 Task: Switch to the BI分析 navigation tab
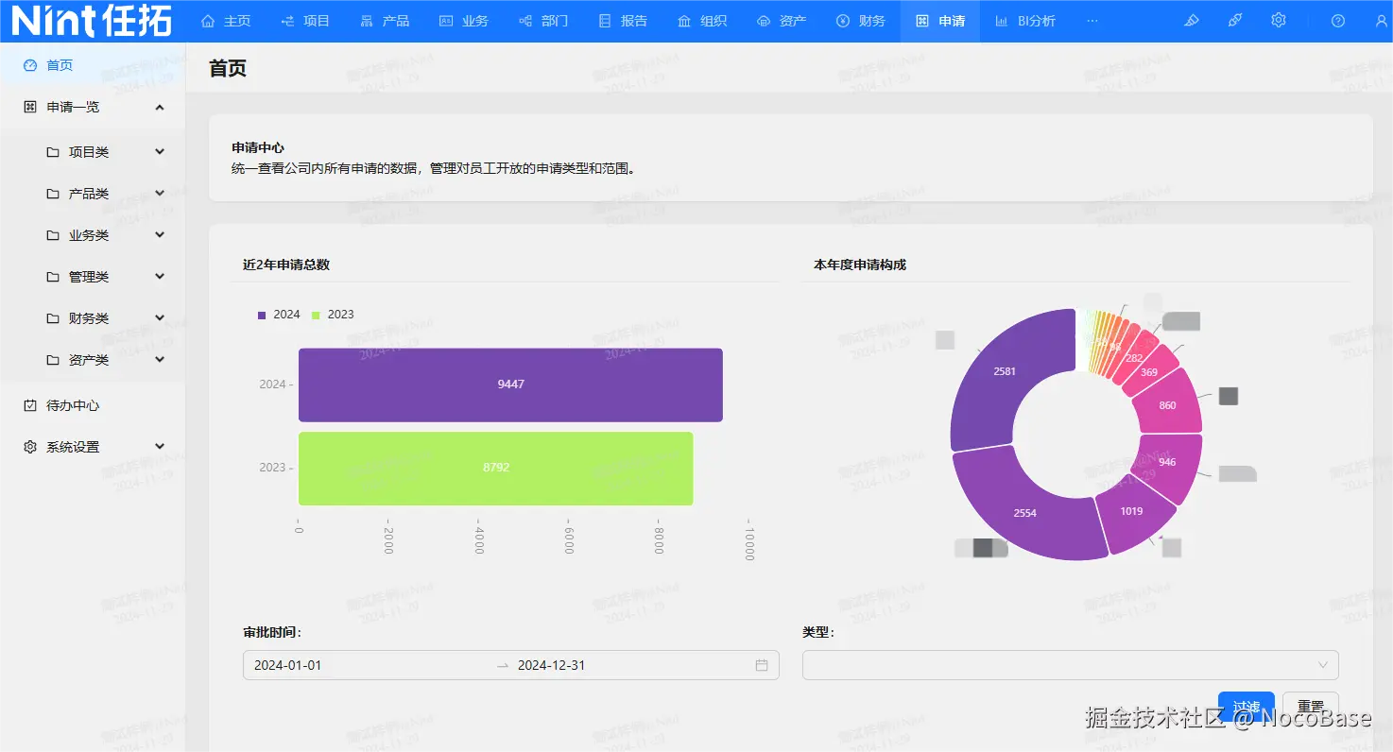(x=1025, y=20)
